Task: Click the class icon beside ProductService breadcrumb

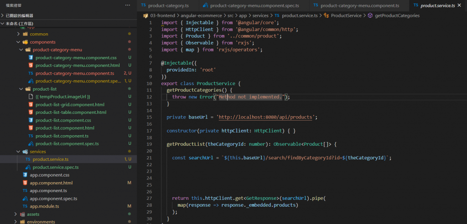Action: click(x=326, y=15)
